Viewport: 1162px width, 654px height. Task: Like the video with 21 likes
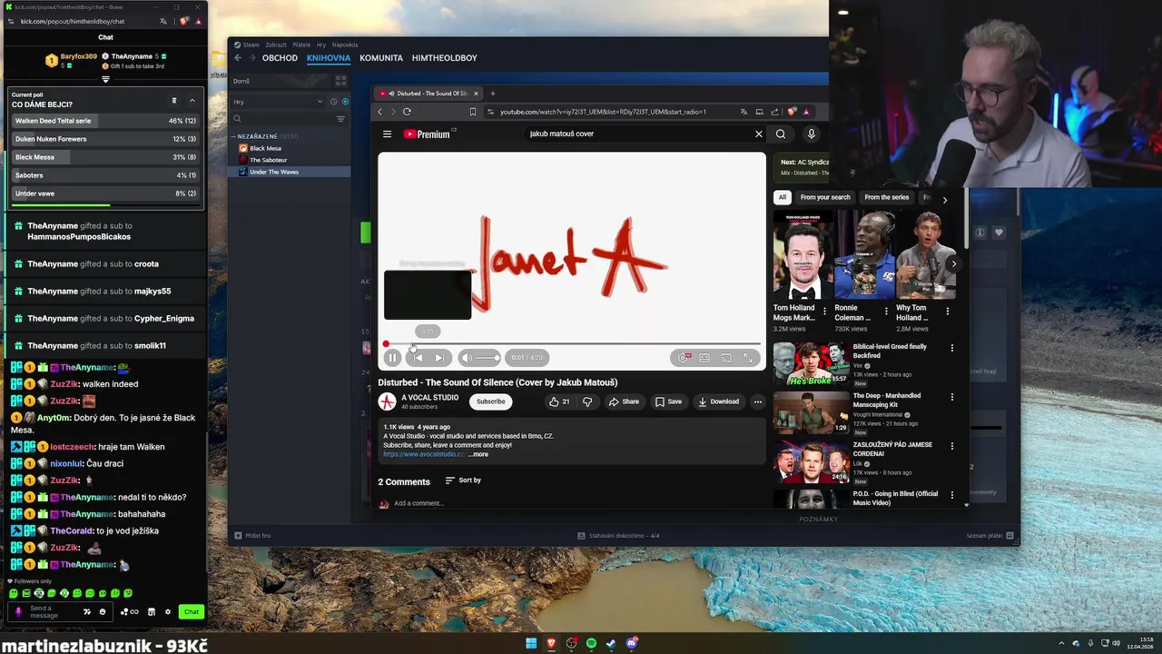point(559,401)
